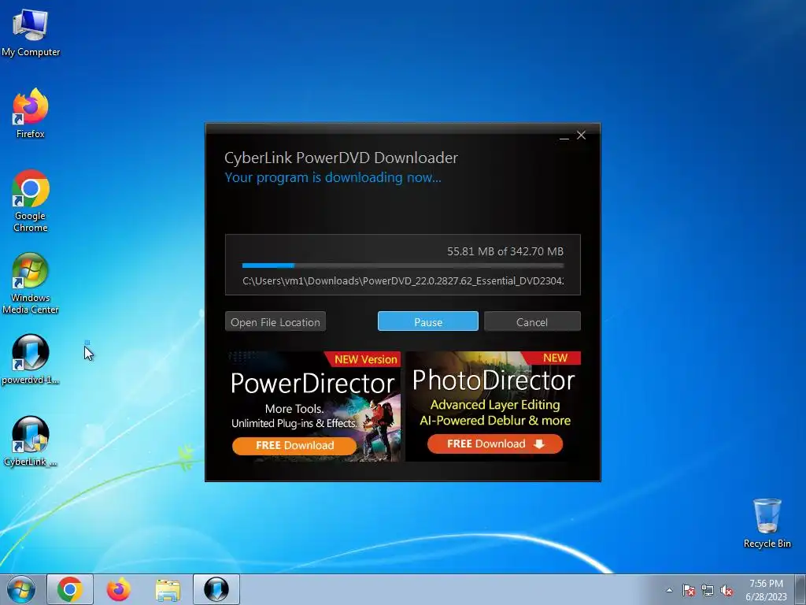Select the powerdvd-1... desktop shortcut
This screenshot has height=605, width=806.
pyautogui.click(x=31, y=359)
